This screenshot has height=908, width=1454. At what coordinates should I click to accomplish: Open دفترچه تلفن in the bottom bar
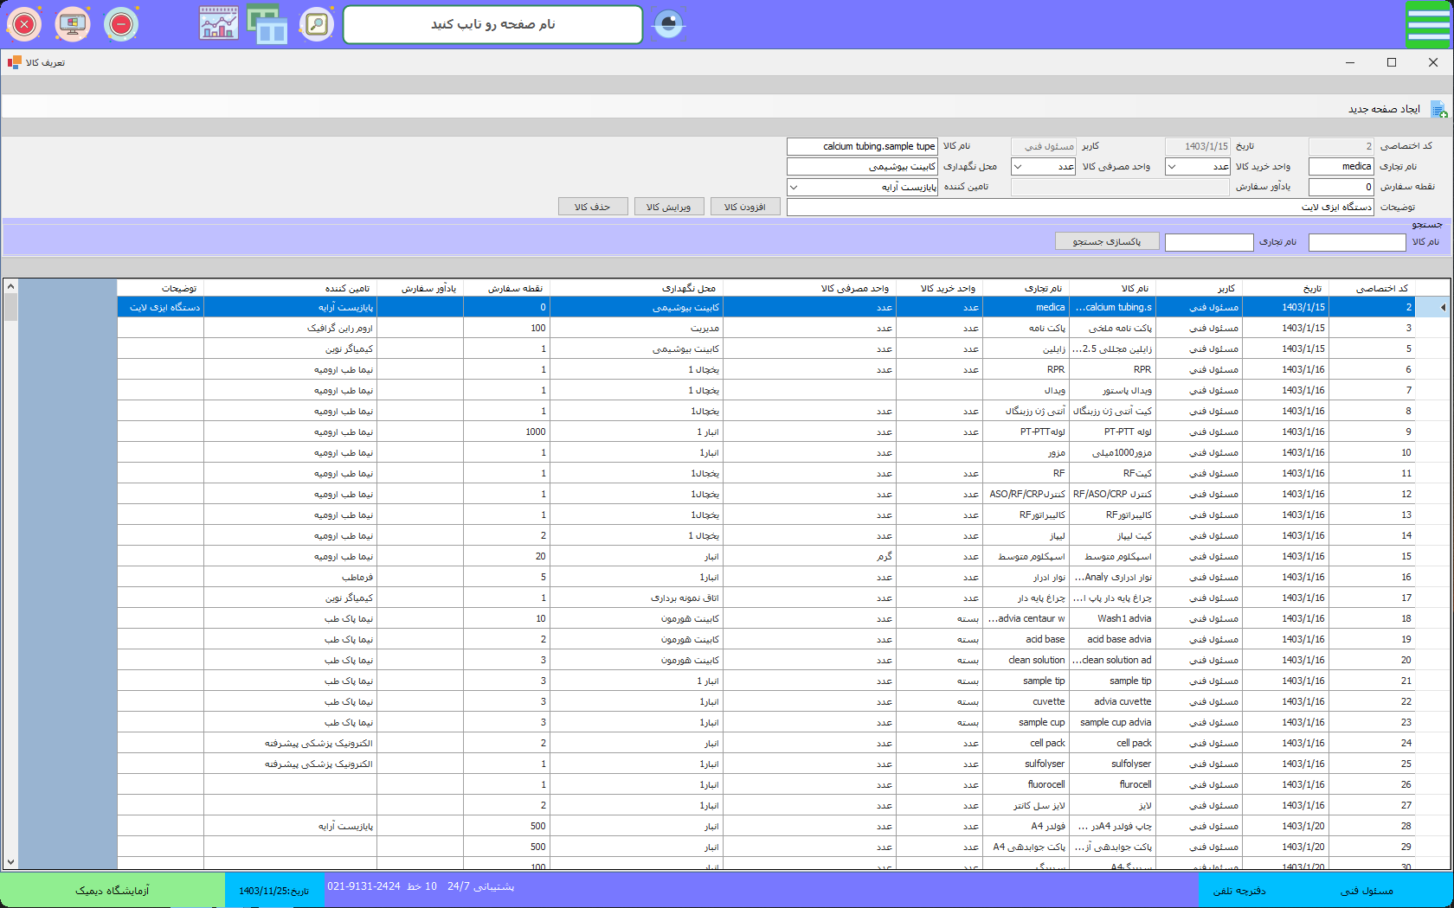click(x=1239, y=891)
